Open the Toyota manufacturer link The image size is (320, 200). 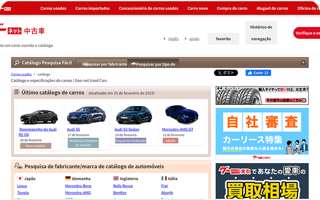pos(23,193)
